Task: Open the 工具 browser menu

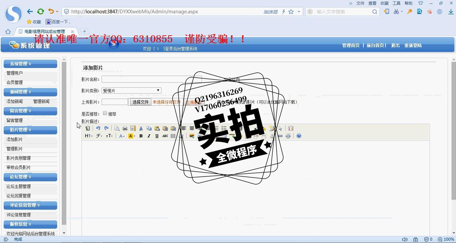Action: 396,3
